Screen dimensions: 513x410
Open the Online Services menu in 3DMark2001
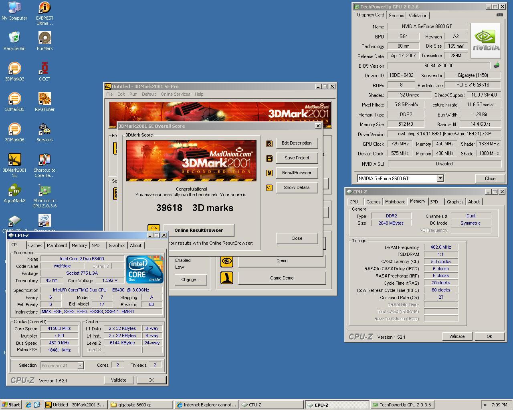click(175, 94)
